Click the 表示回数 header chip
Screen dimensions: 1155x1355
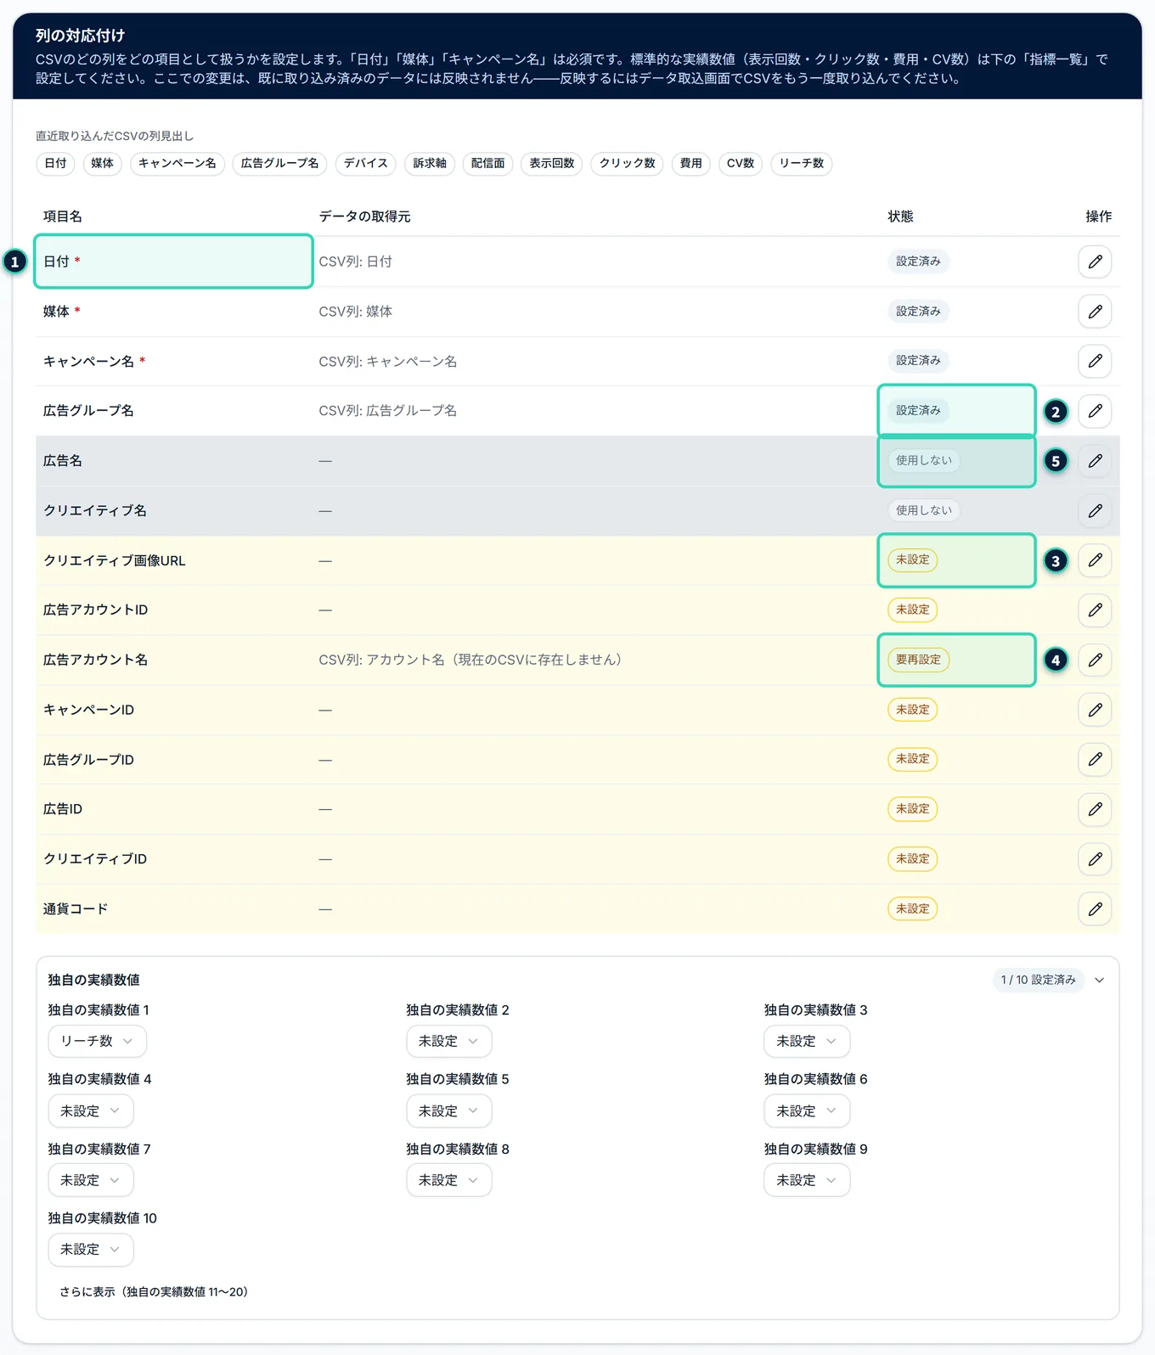coord(552,163)
